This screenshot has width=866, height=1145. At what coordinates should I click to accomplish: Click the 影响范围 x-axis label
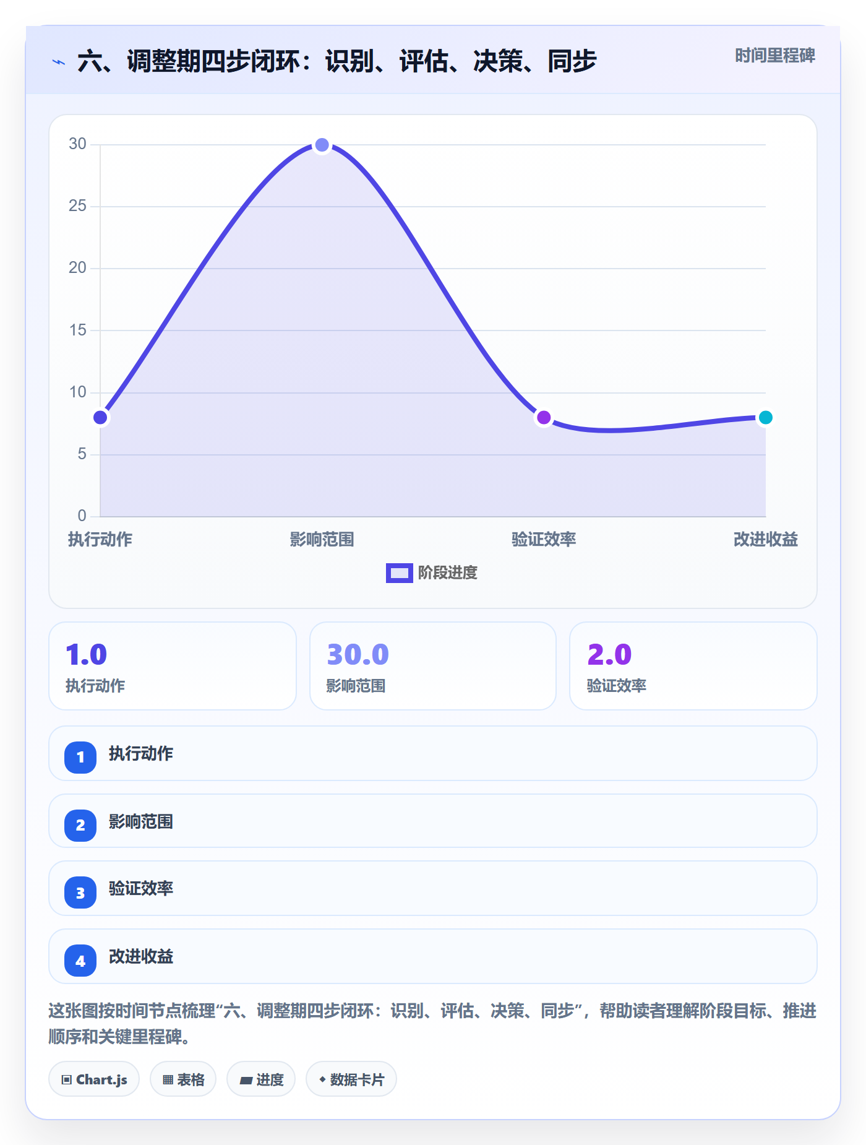pos(322,540)
